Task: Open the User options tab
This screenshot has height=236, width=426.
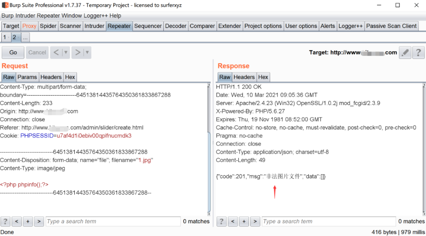Action: [x=301, y=26]
